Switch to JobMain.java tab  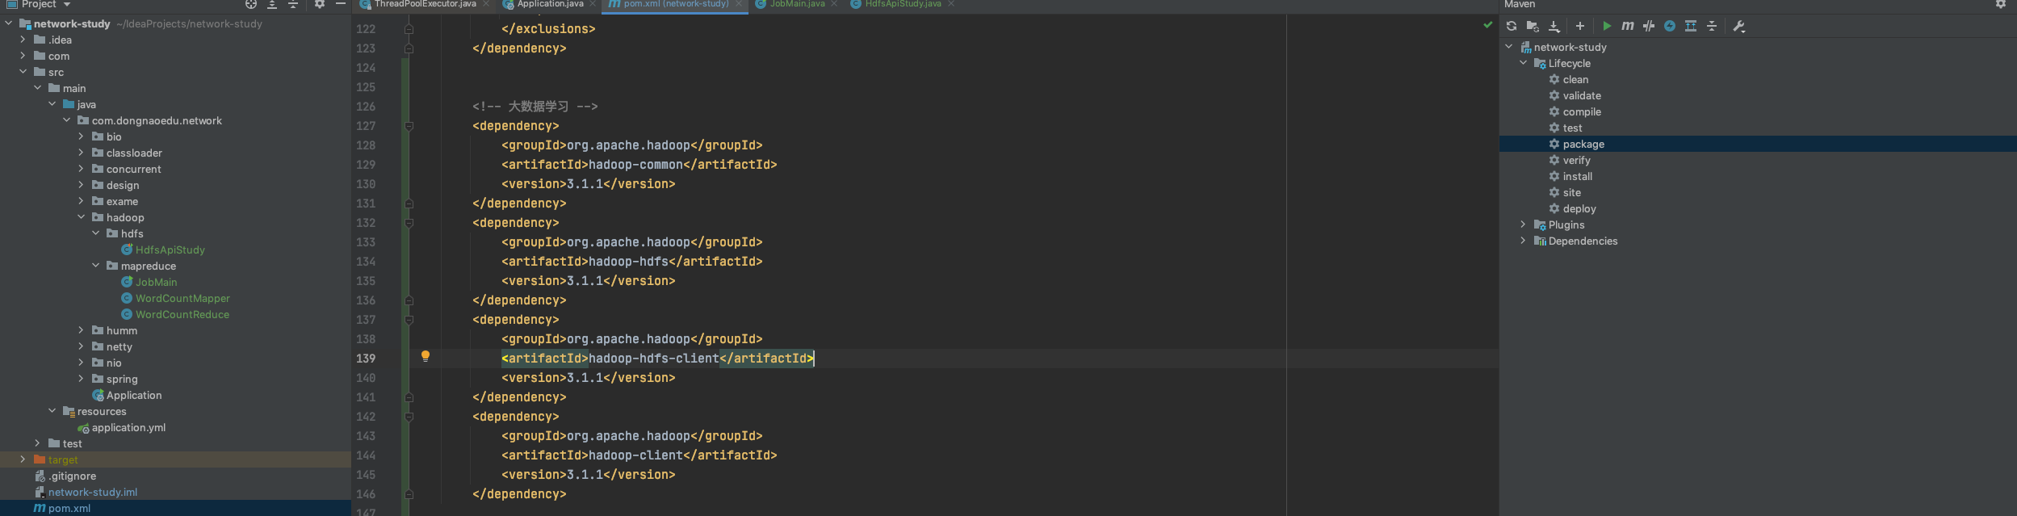[x=797, y=4]
